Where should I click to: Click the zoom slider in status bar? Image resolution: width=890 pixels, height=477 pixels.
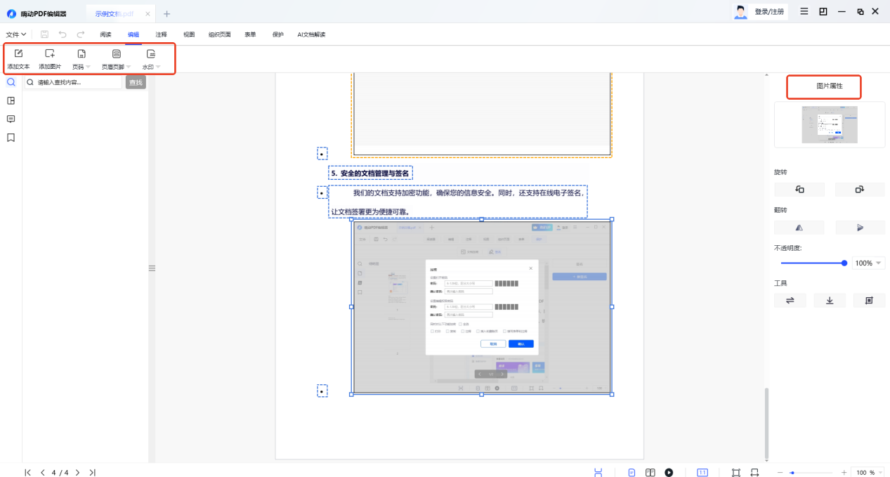[812, 473]
